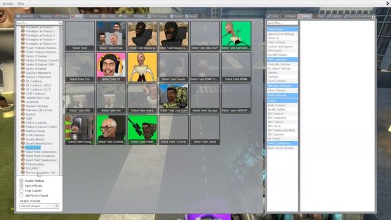Image resolution: width=391 pixels, height=220 pixels.
Task: Collapse the SNPC Configures category header
Action: (282, 144)
